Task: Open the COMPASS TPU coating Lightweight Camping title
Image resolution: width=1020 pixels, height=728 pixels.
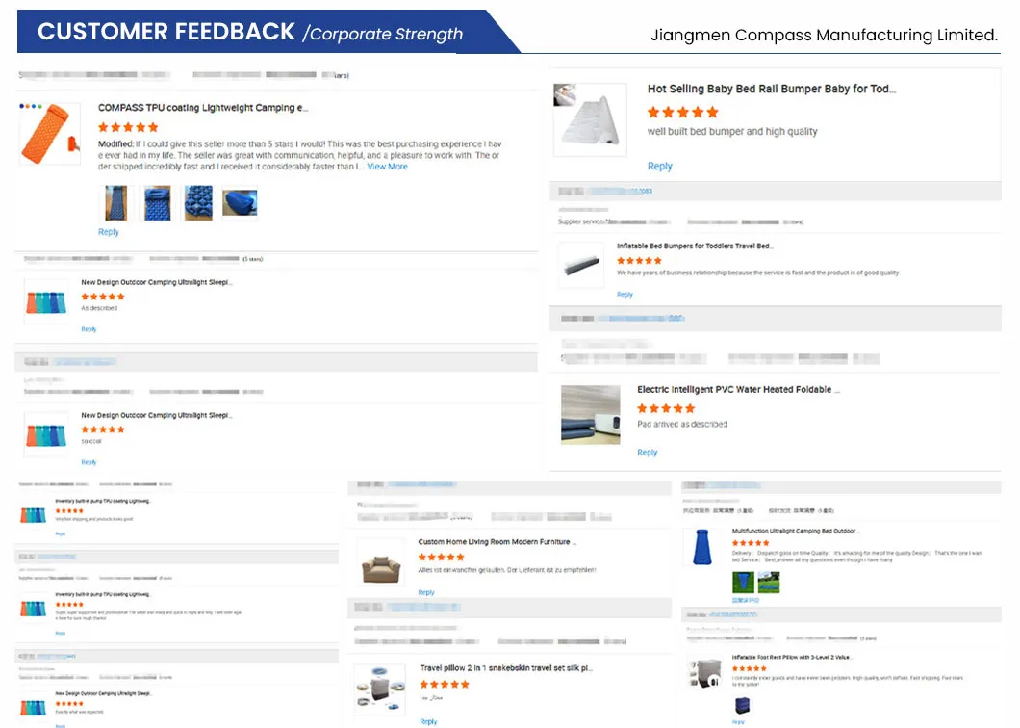Action: [202, 108]
